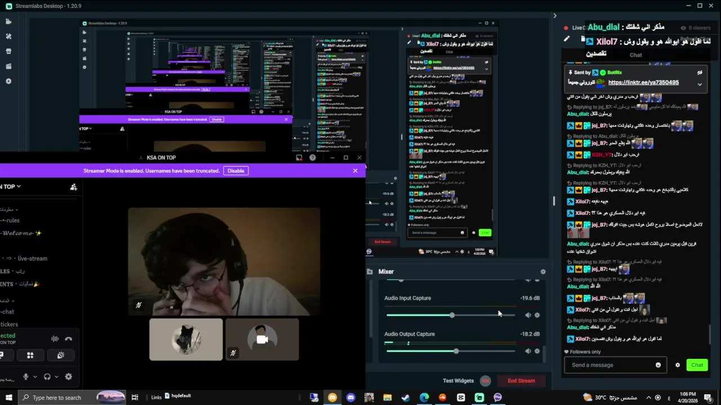This screenshot has height=405, width=721.
Task: Open the rules channel in Discord
Action: 10,220
